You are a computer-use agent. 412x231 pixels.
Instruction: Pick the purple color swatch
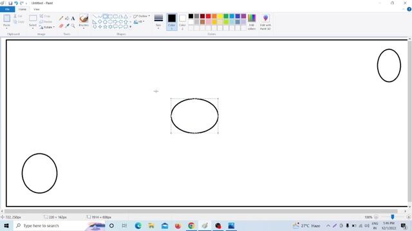(x=243, y=16)
